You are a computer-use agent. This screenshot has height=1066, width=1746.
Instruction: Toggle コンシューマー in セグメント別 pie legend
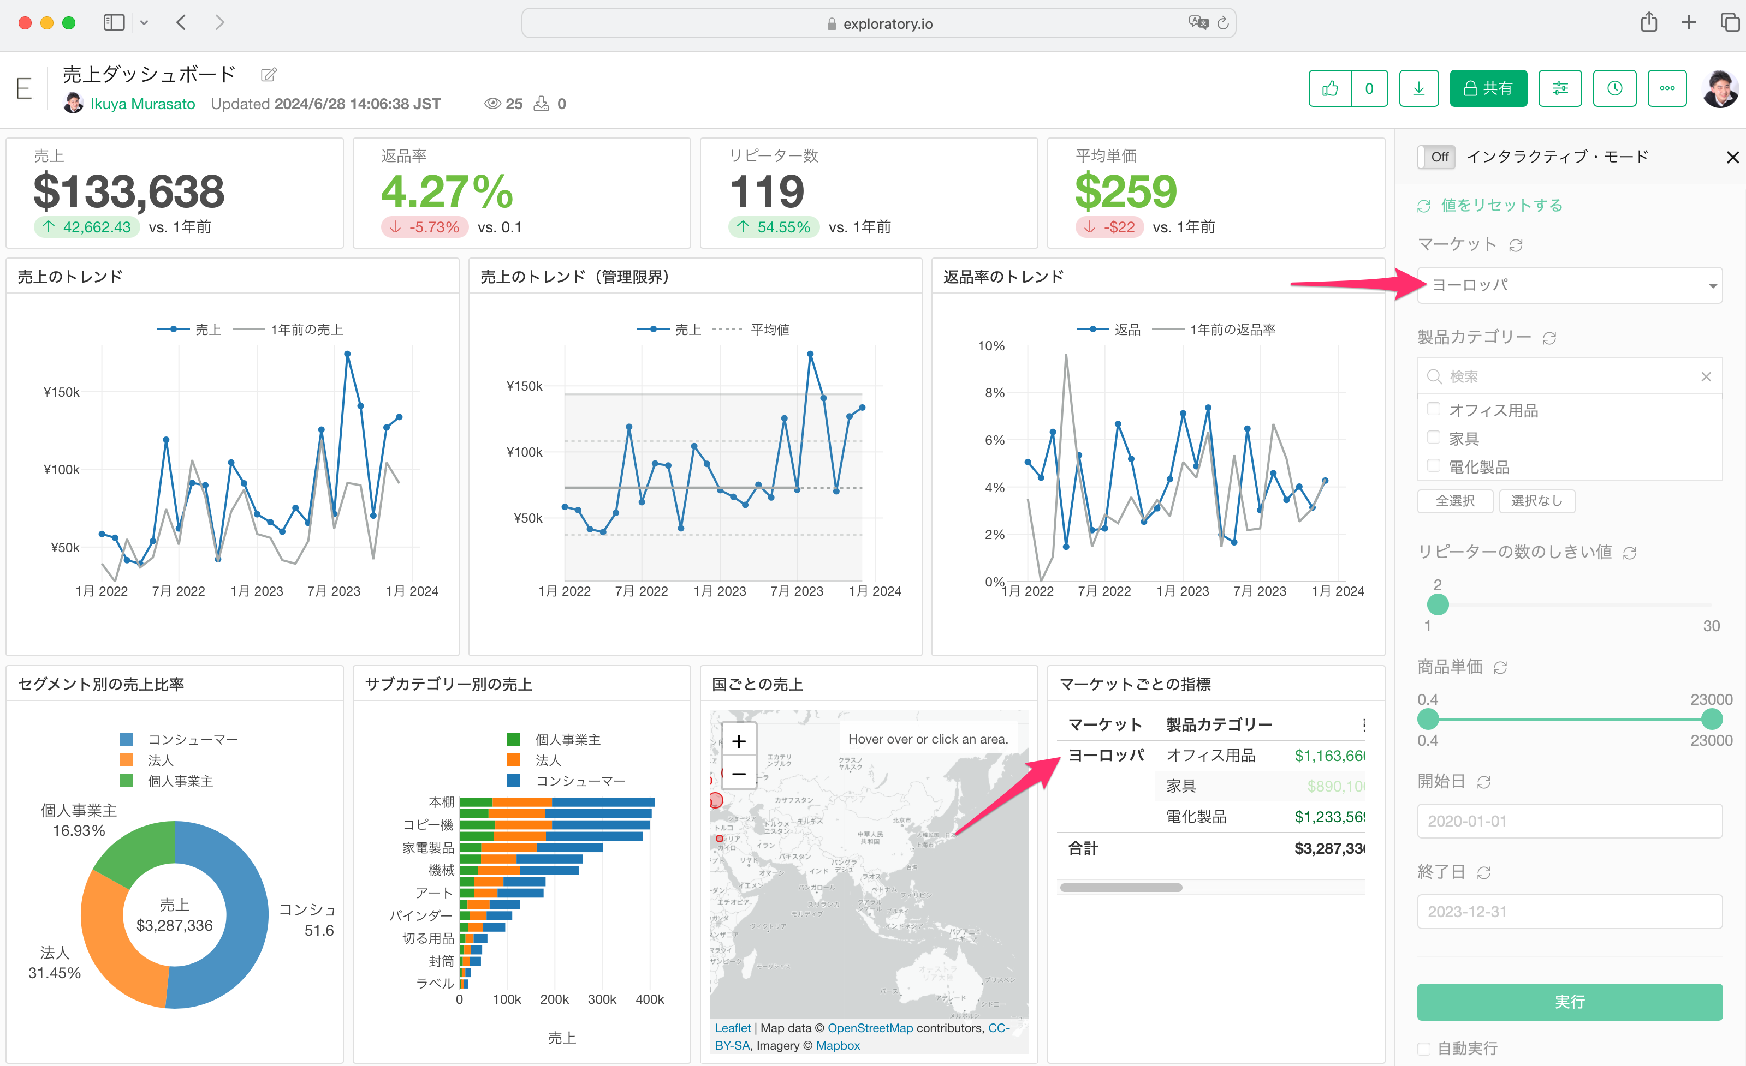[x=179, y=740]
